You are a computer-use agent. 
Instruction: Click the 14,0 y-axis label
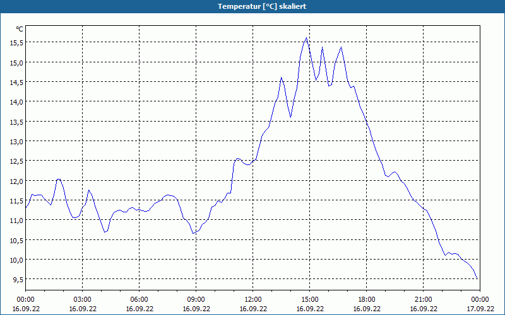16,102
